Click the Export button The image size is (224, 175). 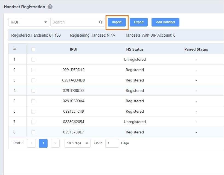click(x=139, y=22)
